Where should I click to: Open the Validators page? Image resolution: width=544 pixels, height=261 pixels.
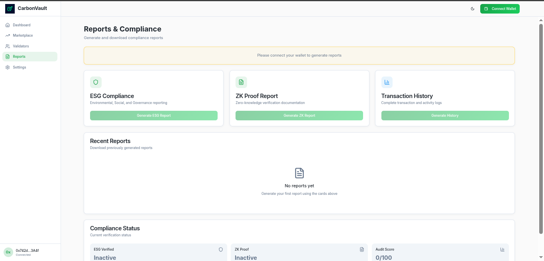pyautogui.click(x=21, y=46)
